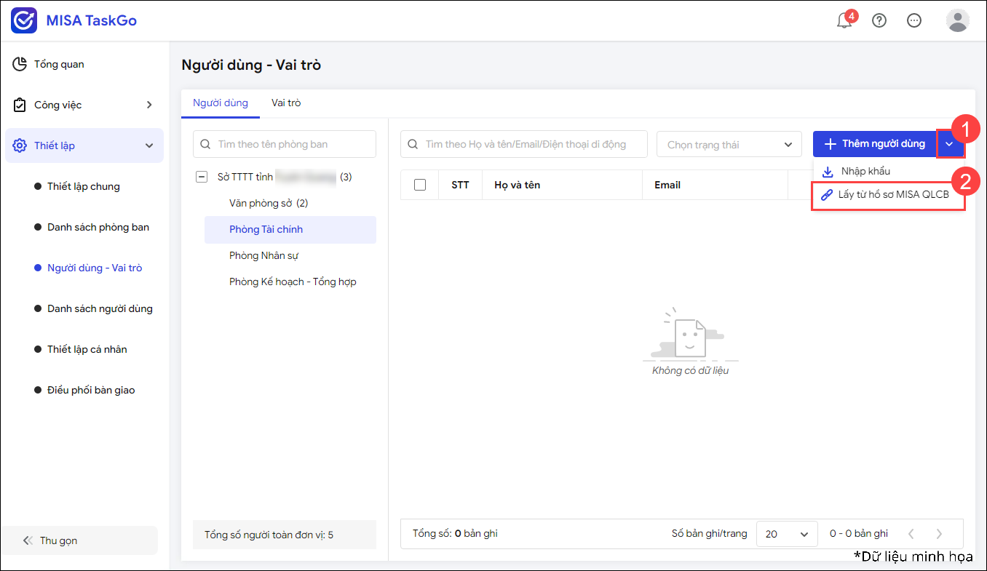The width and height of the screenshot is (987, 571).
Task: Click the help question mark icon
Action: click(x=879, y=20)
